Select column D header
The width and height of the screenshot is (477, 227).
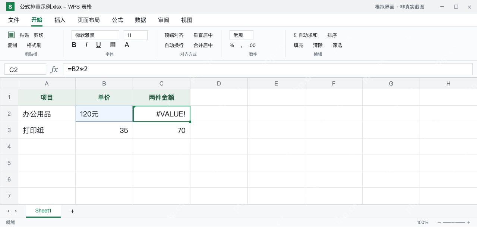click(x=219, y=84)
